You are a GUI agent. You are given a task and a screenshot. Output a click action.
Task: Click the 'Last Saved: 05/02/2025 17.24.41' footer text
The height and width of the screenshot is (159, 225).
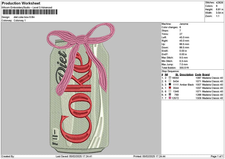[x=74, y=156]
